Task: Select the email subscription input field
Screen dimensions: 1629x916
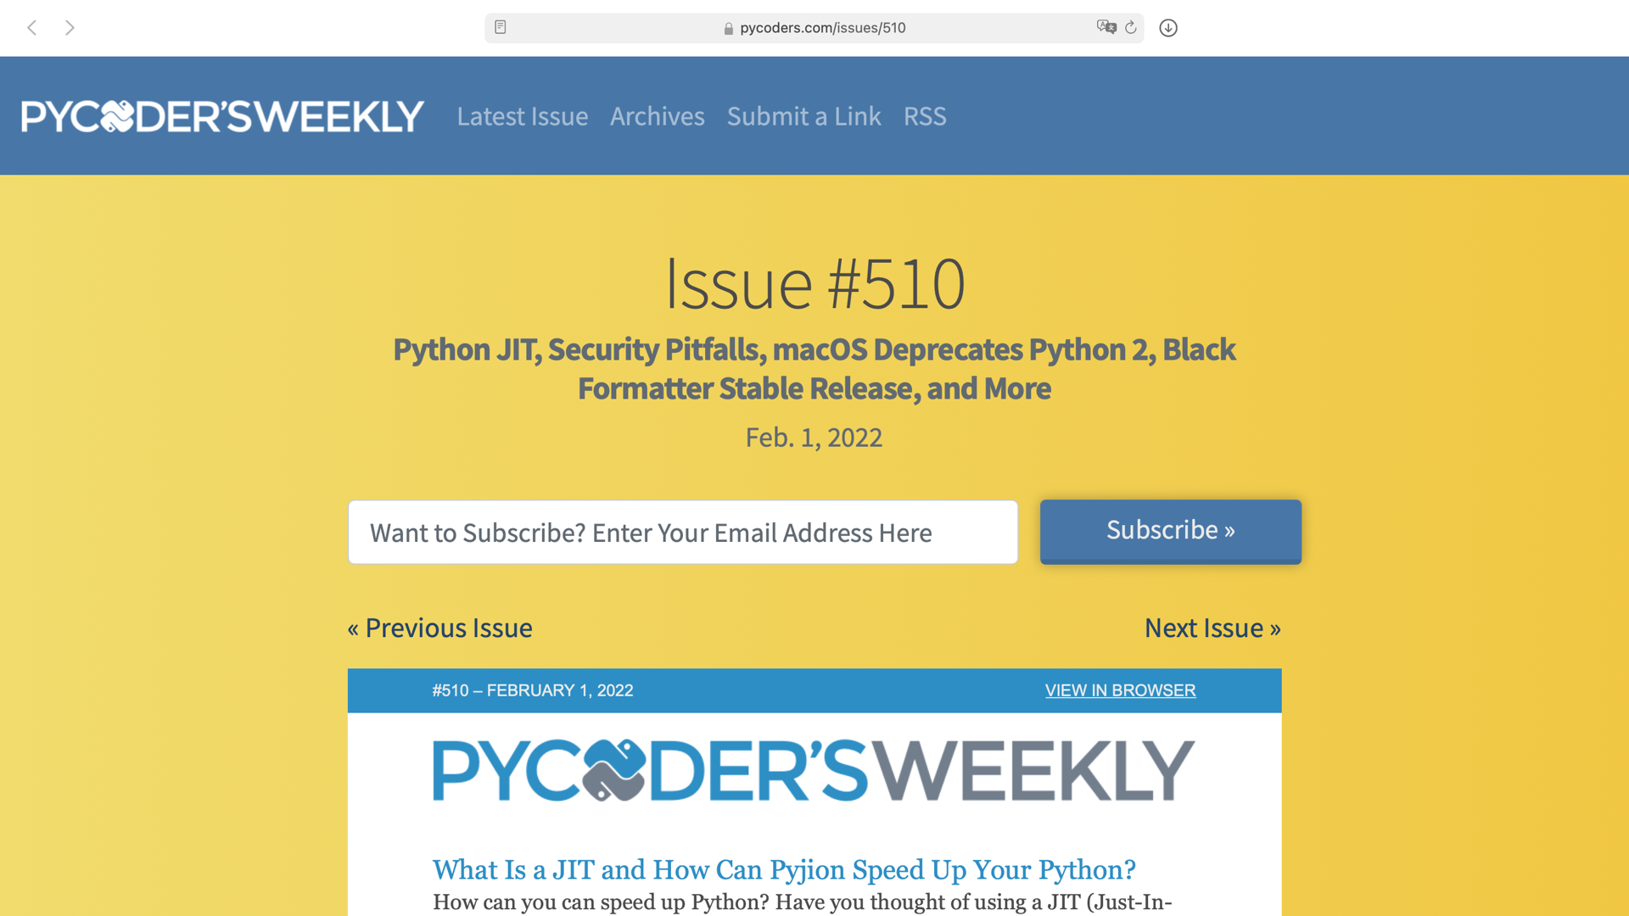Action: 682,533
